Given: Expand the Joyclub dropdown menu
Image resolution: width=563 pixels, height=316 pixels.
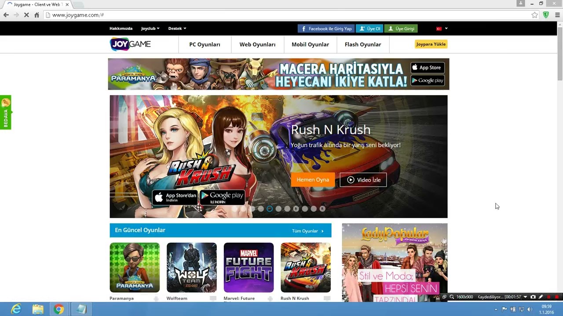Looking at the screenshot, I should coord(150,29).
